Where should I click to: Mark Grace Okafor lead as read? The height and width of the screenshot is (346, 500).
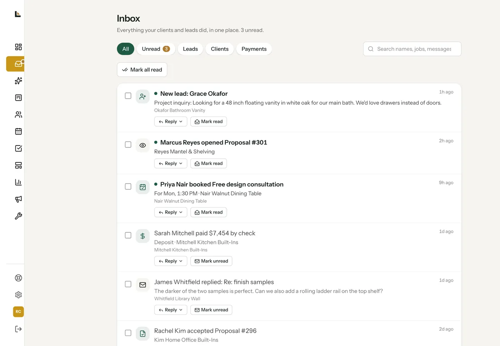tap(209, 122)
